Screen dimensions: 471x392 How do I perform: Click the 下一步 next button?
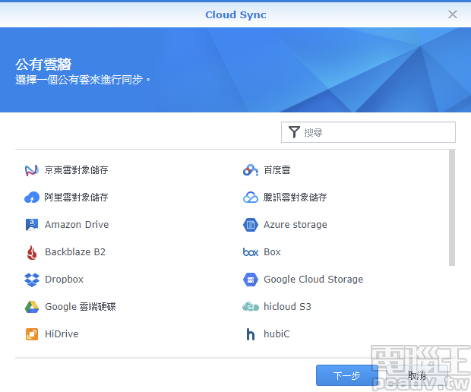click(347, 375)
